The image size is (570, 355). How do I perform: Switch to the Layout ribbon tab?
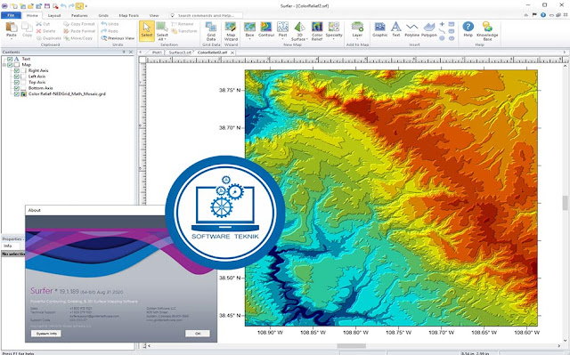point(54,16)
